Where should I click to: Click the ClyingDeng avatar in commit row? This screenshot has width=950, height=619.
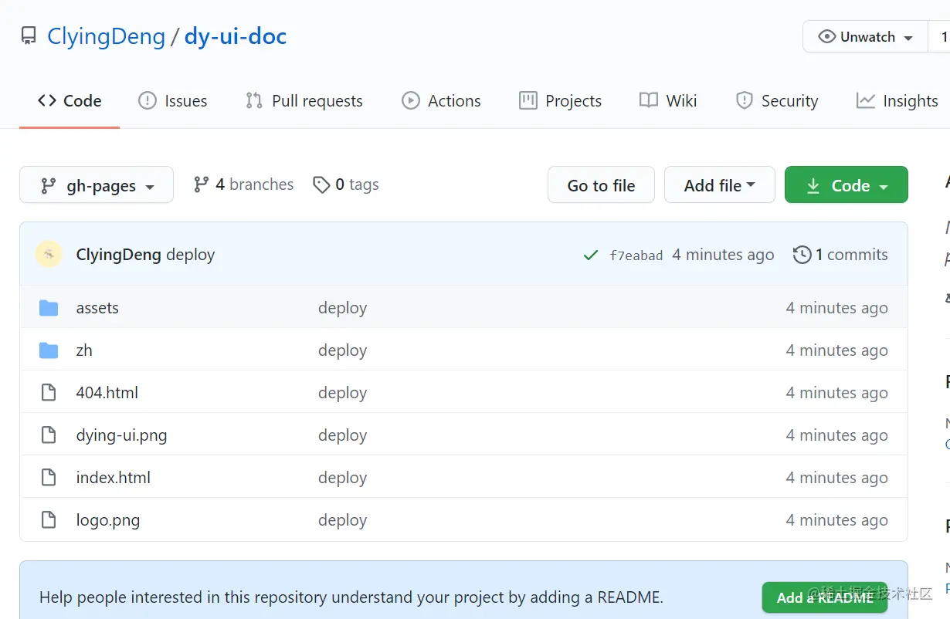point(49,255)
